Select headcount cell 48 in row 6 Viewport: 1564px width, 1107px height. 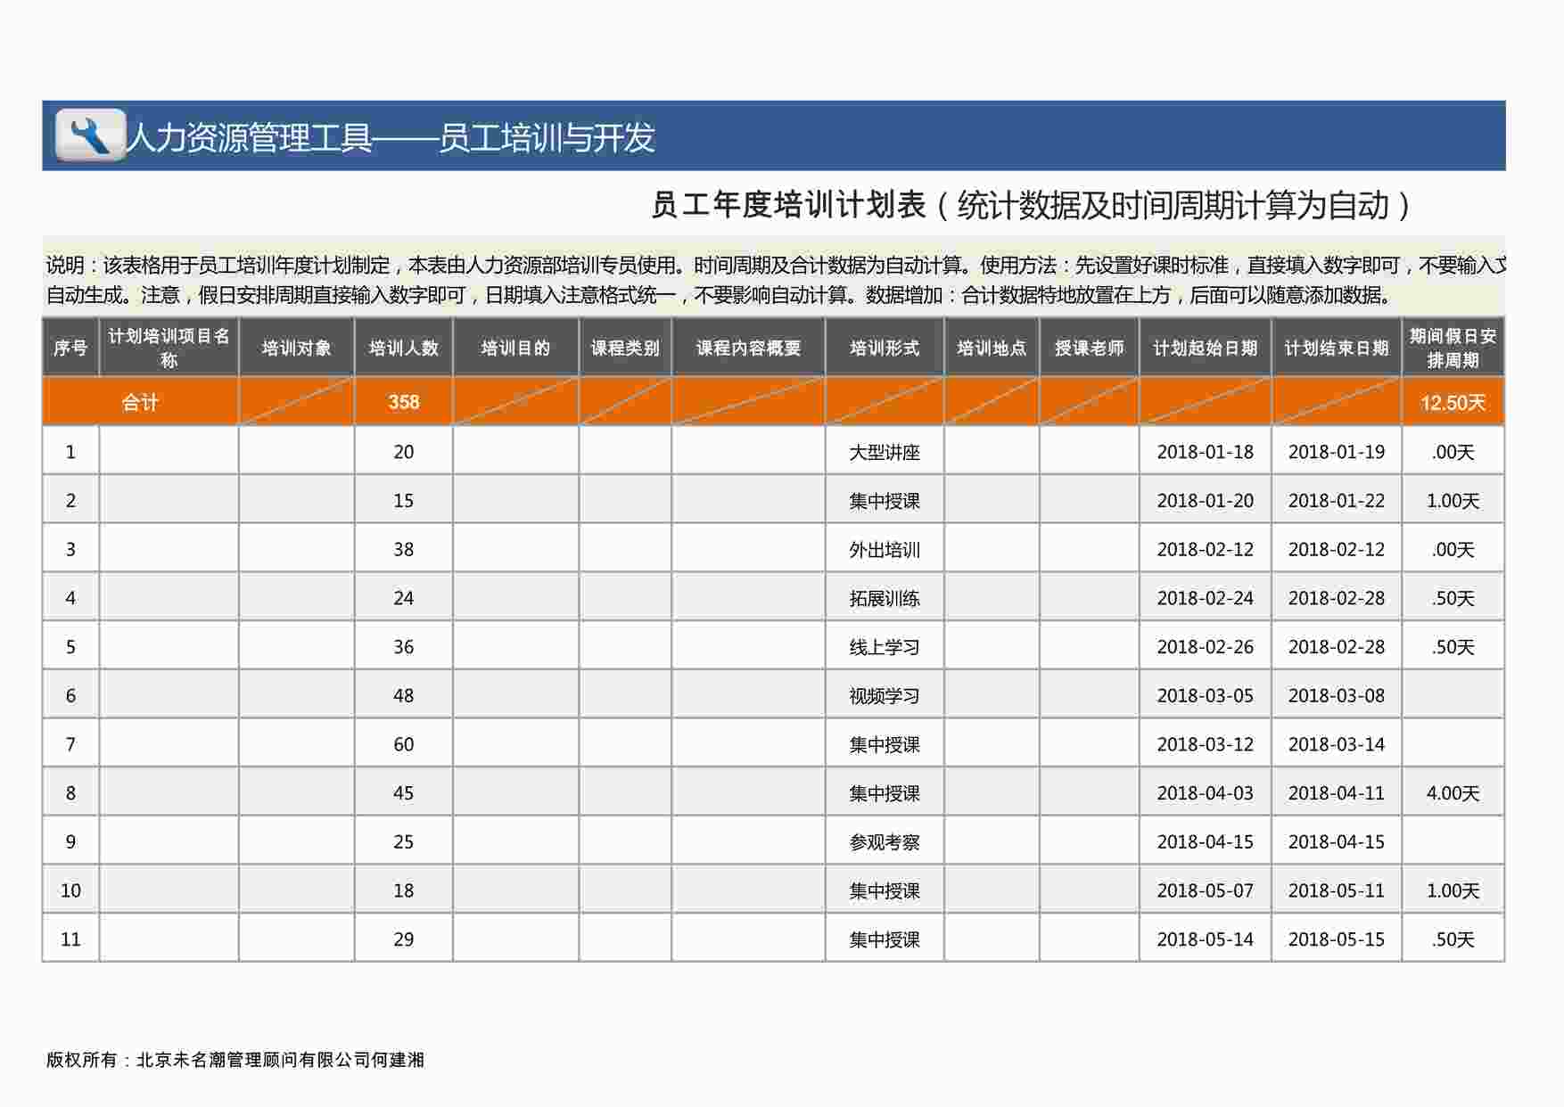403,695
